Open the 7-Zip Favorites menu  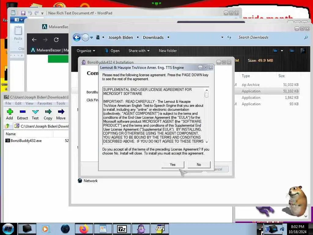(45, 103)
